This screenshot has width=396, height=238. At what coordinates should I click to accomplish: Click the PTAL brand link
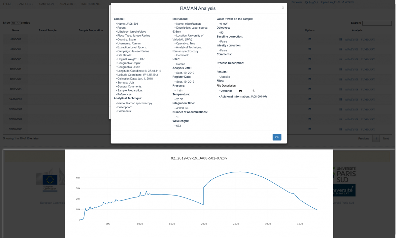tap(7, 4)
